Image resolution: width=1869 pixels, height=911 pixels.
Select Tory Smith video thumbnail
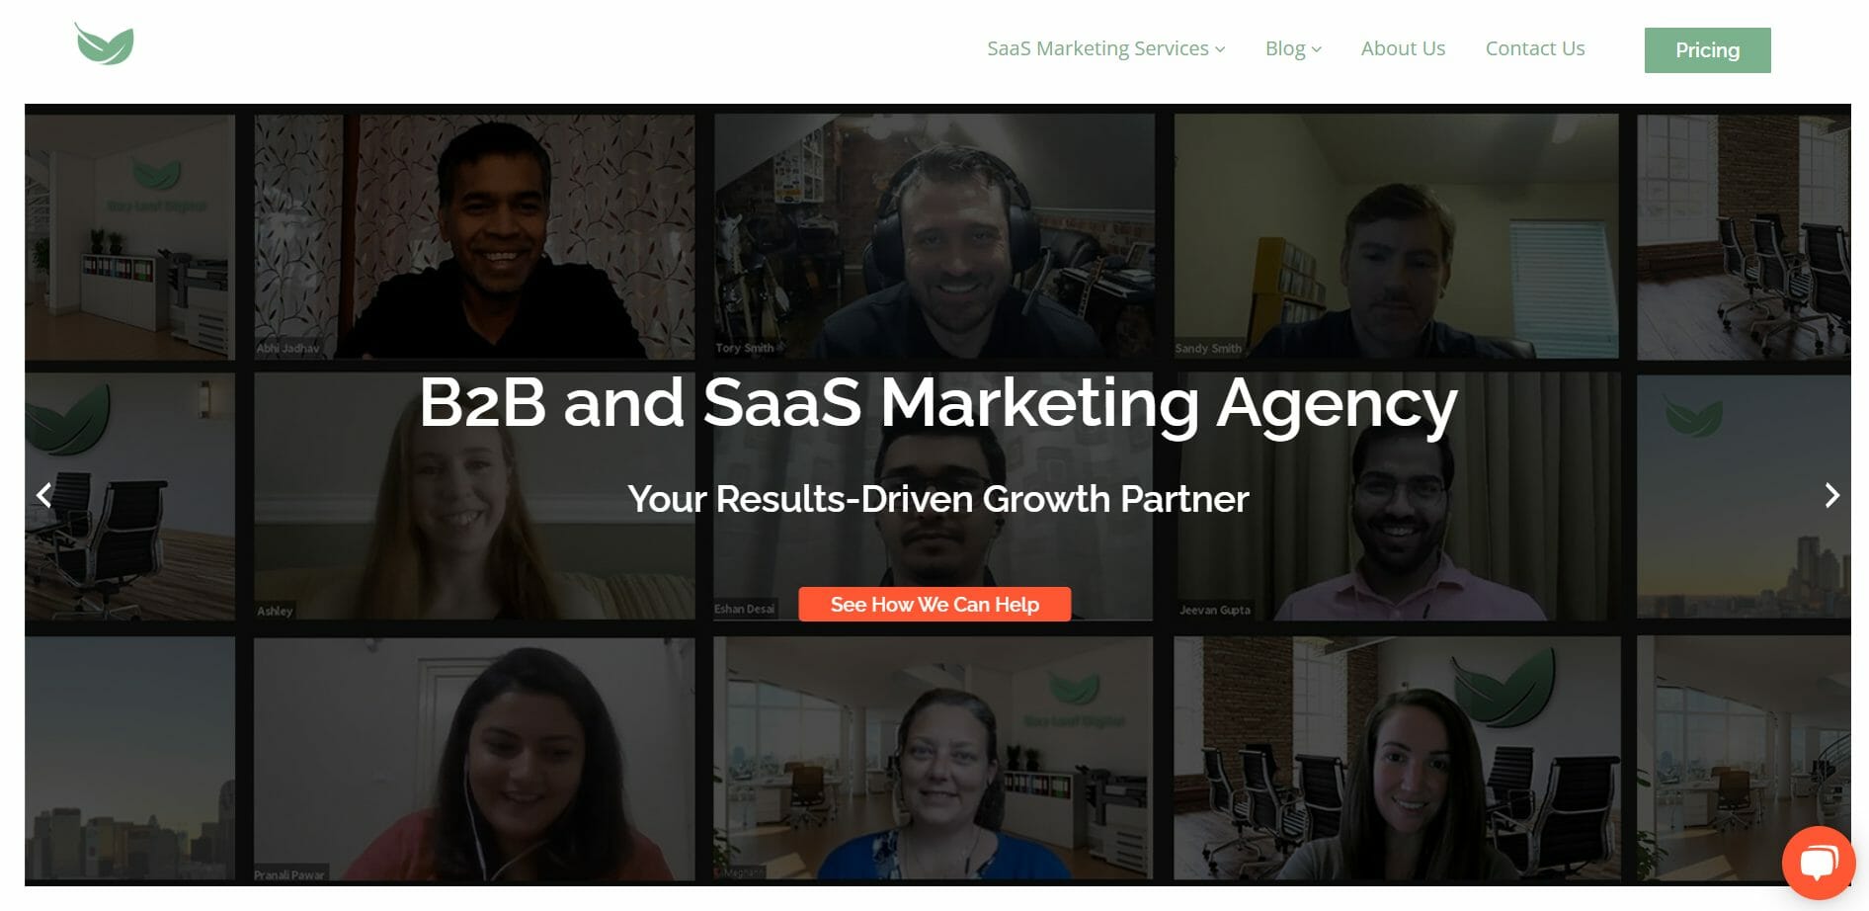pos(934,235)
